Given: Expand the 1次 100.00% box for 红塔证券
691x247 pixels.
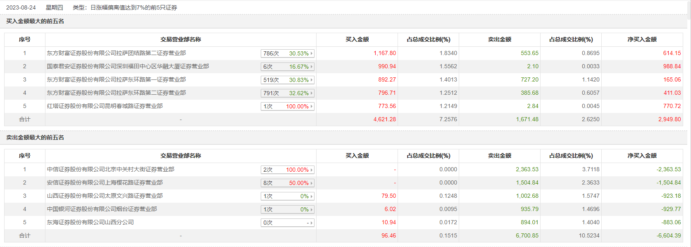Looking at the screenshot, I should (288, 106).
